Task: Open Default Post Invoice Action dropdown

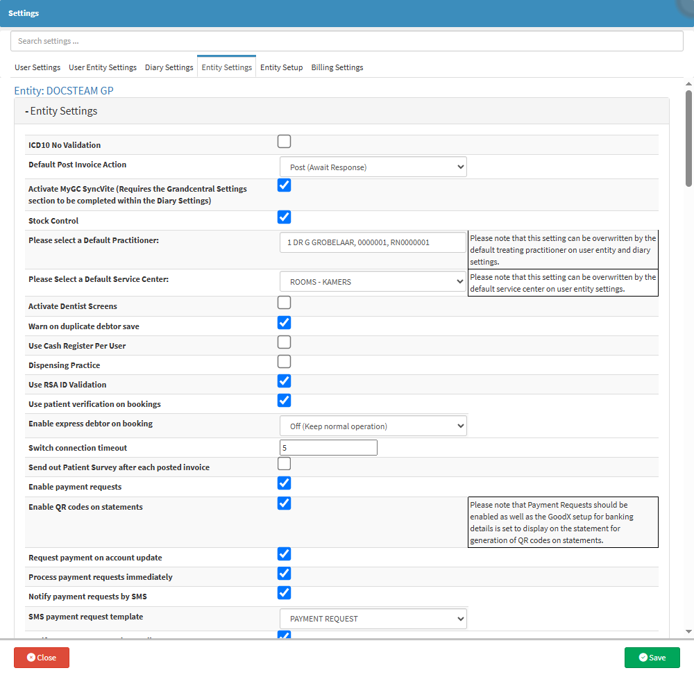Action: [373, 167]
